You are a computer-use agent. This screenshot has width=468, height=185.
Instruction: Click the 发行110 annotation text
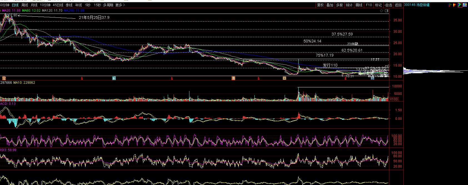click(x=330, y=65)
